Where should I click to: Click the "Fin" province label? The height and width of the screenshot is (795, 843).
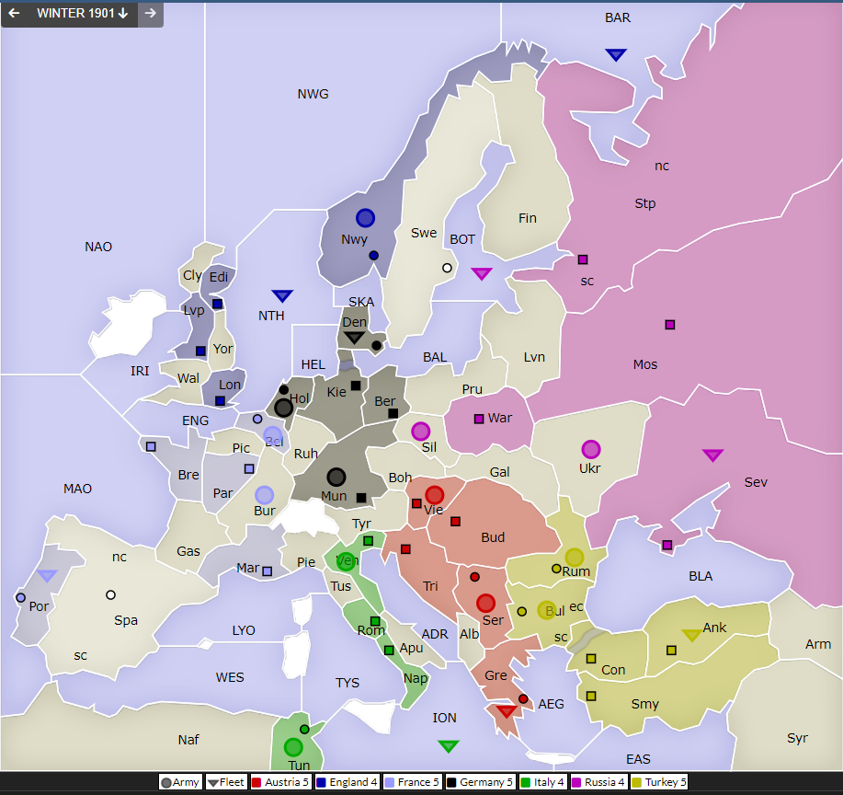pos(528,218)
